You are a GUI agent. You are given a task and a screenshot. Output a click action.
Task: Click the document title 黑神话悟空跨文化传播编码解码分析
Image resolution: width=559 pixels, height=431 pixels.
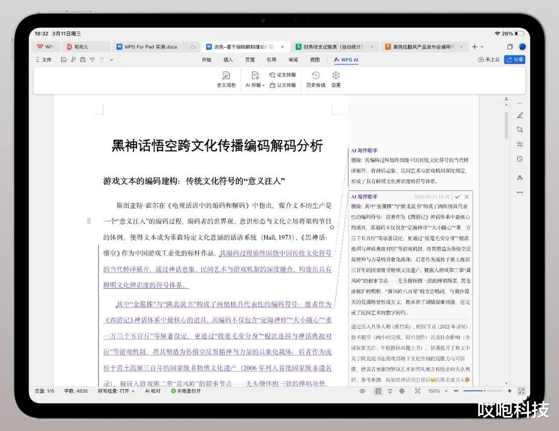tap(217, 145)
